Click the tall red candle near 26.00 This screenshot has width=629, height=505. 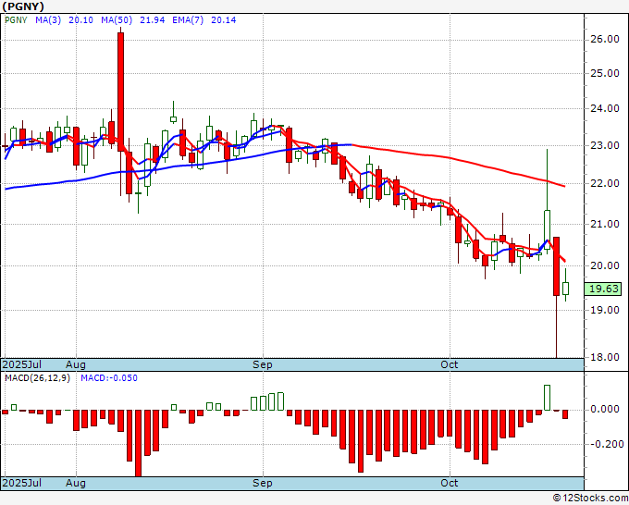pos(120,92)
